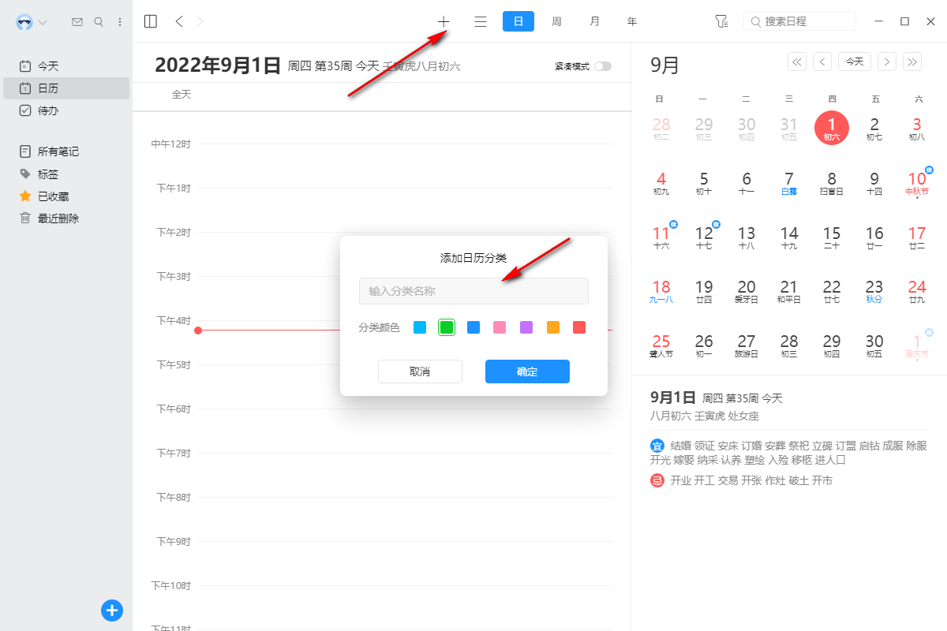Viewport: 947px width, 631px height.
Task: Pick the purple category color swatch
Action: [x=526, y=327]
